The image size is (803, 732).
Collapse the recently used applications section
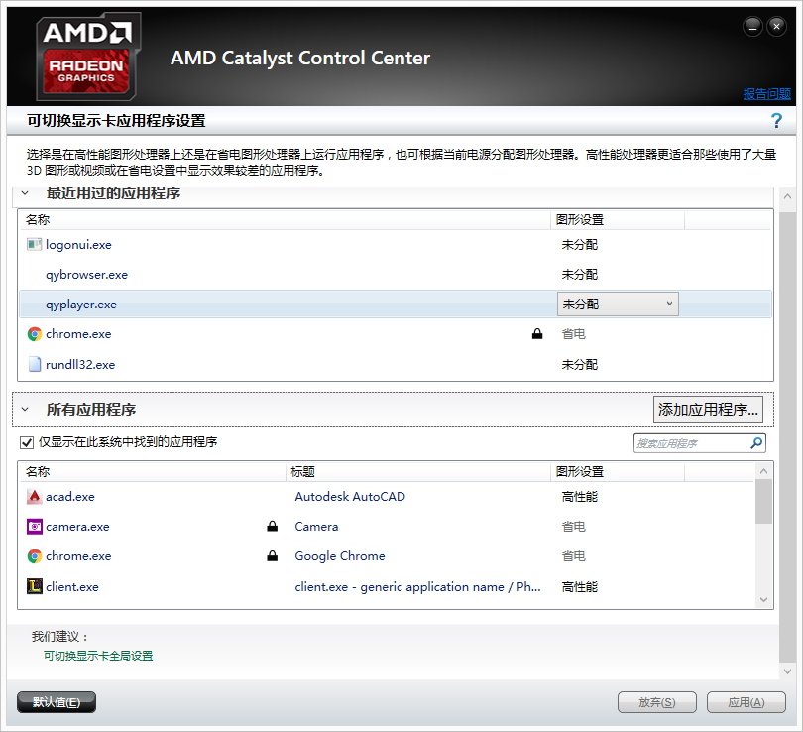[25, 193]
